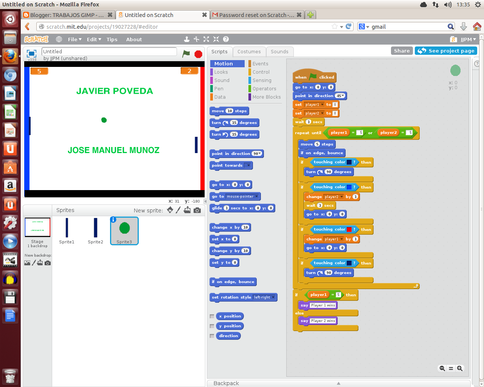
Task: Open the language globe selector
Action: click(59, 39)
